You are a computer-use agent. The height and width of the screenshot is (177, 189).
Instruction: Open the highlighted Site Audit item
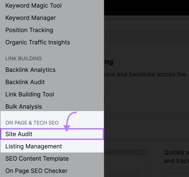[x=52, y=134]
